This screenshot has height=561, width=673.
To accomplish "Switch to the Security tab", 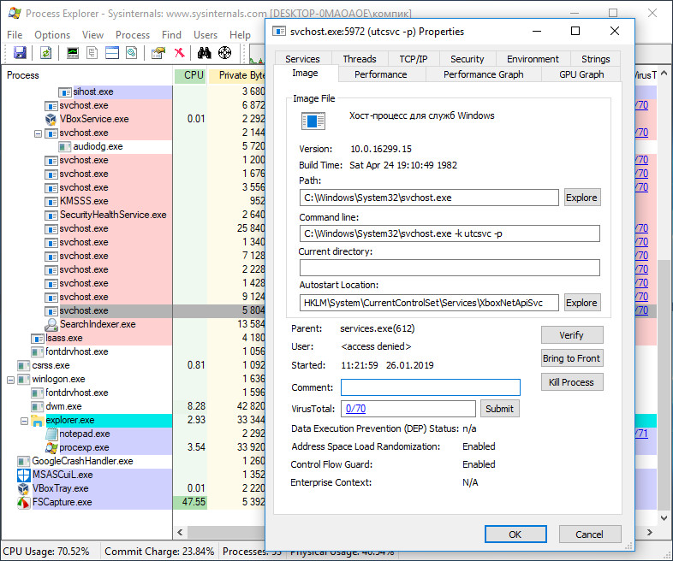I will (x=467, y=59).
